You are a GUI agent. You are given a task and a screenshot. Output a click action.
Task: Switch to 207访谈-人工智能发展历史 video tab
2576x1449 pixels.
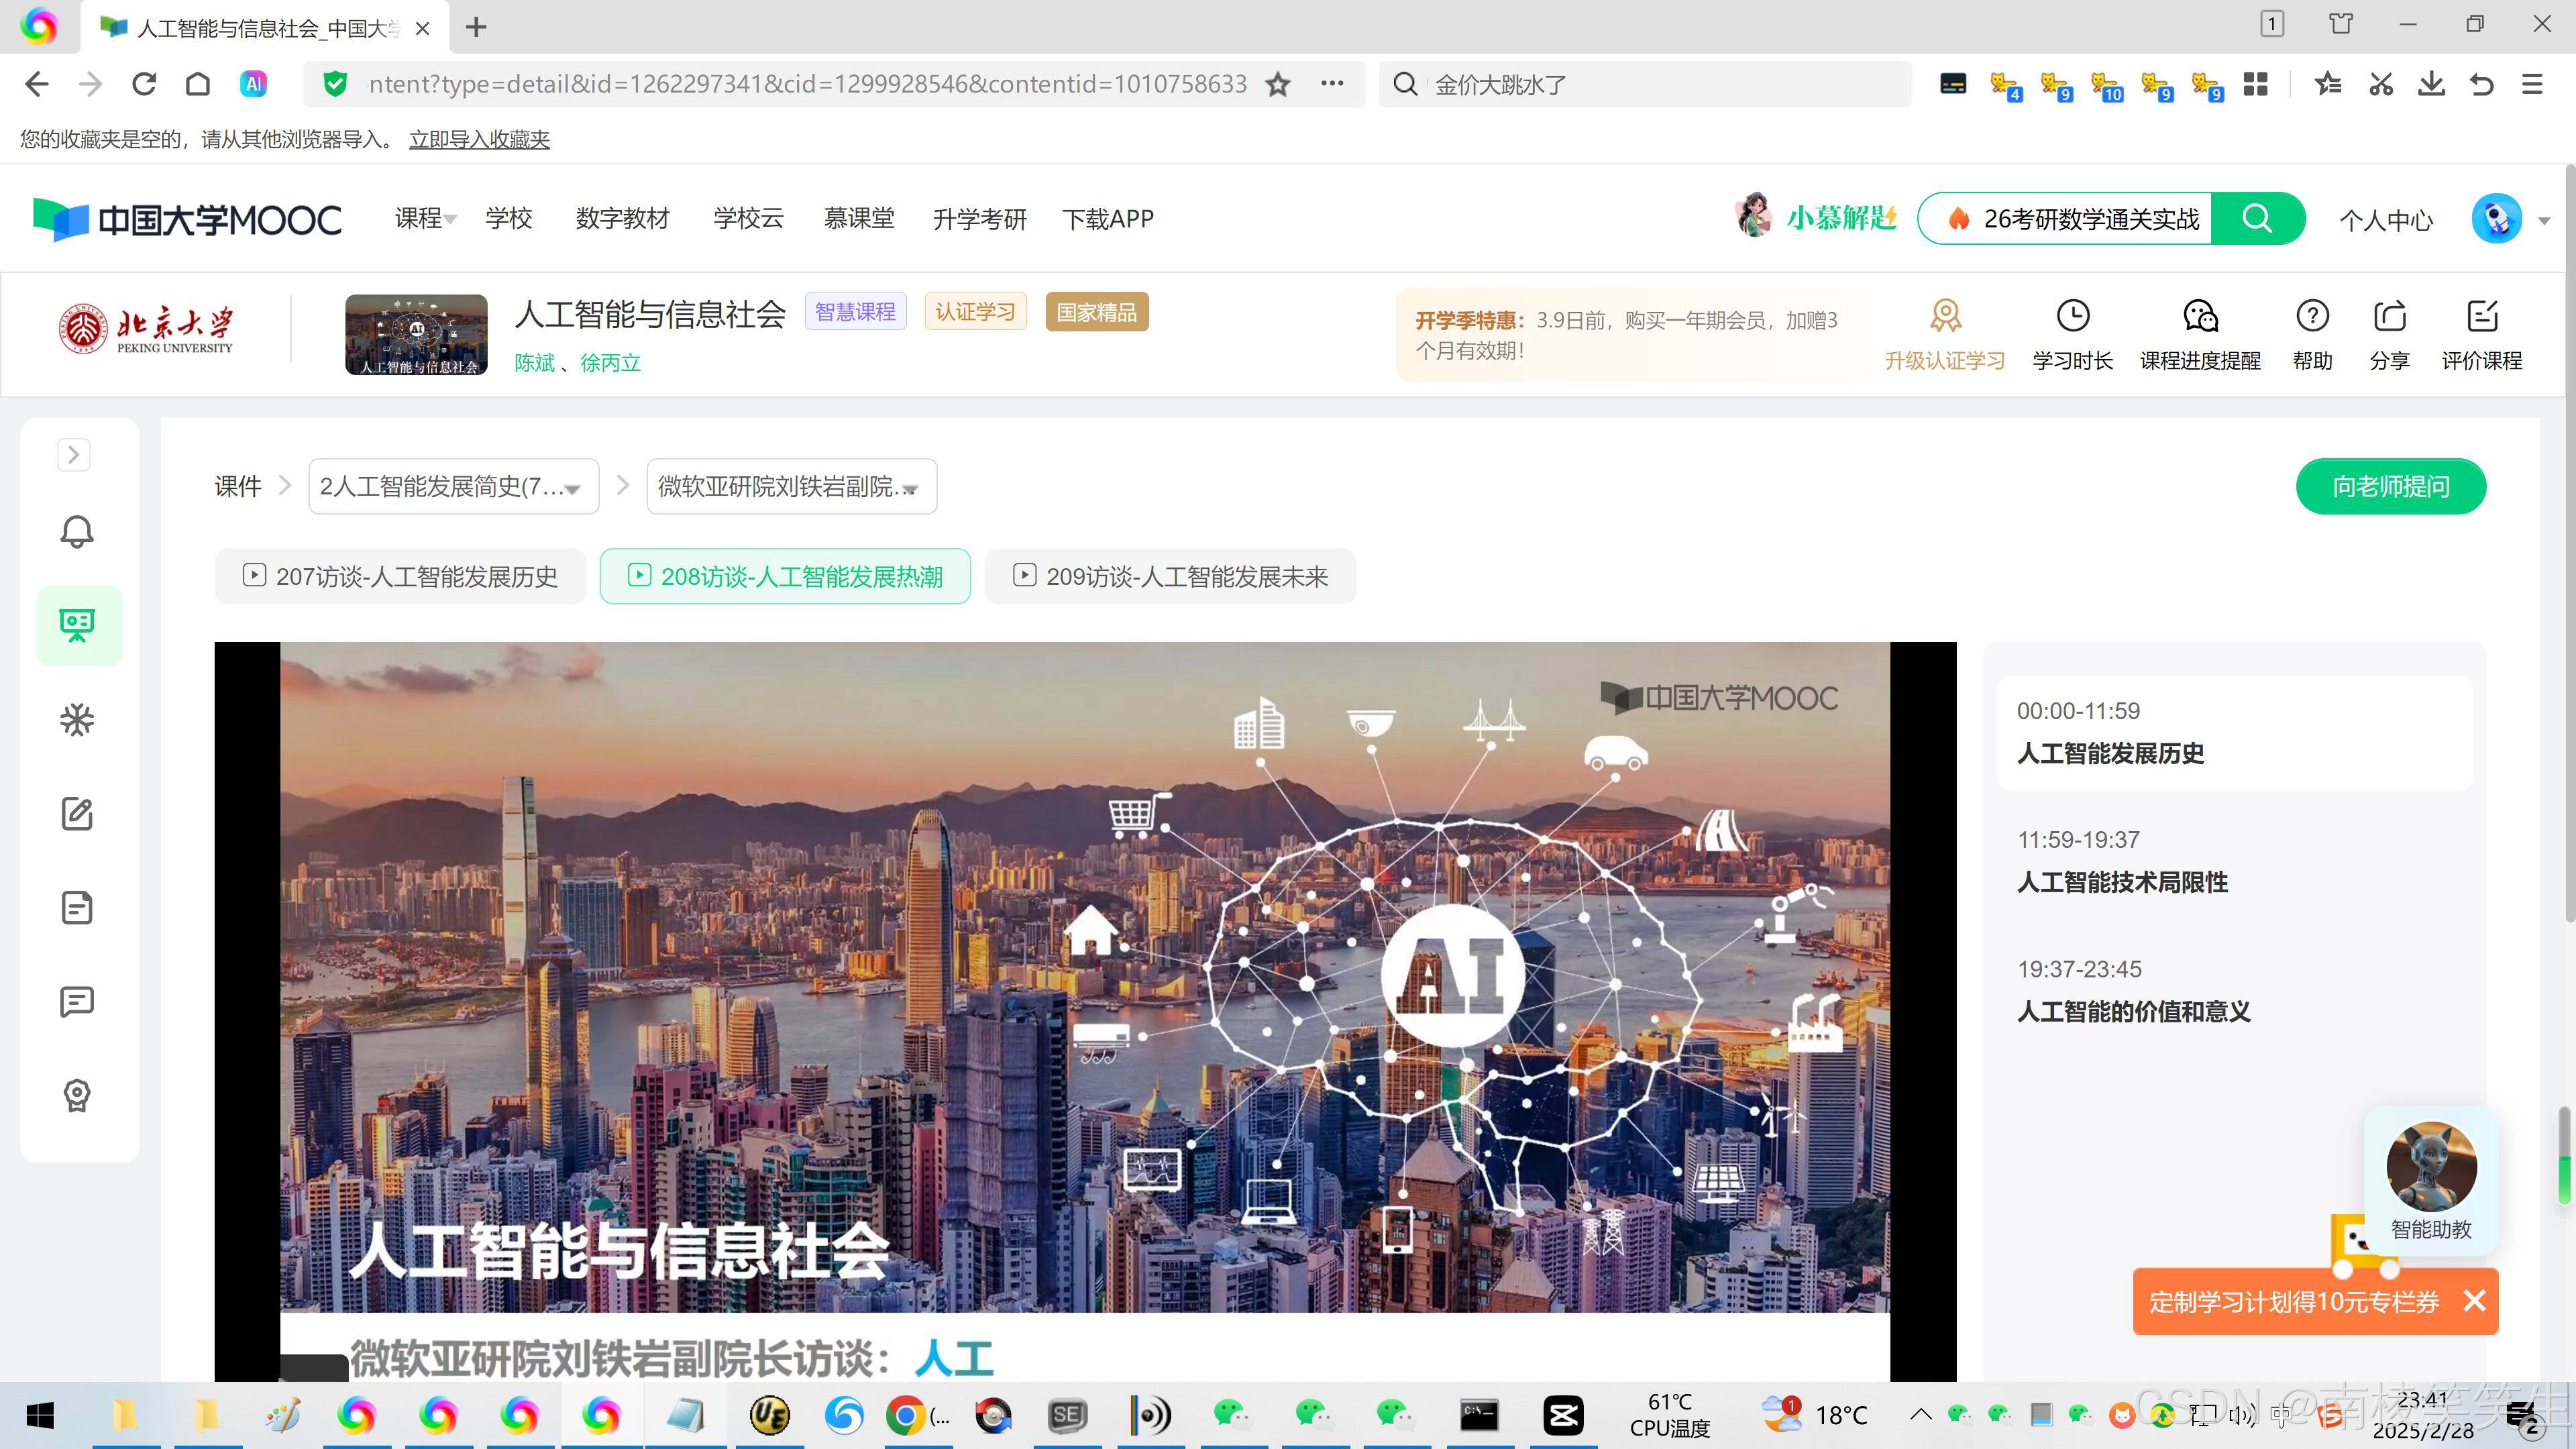pyautogui.click(x=399, y=576)
